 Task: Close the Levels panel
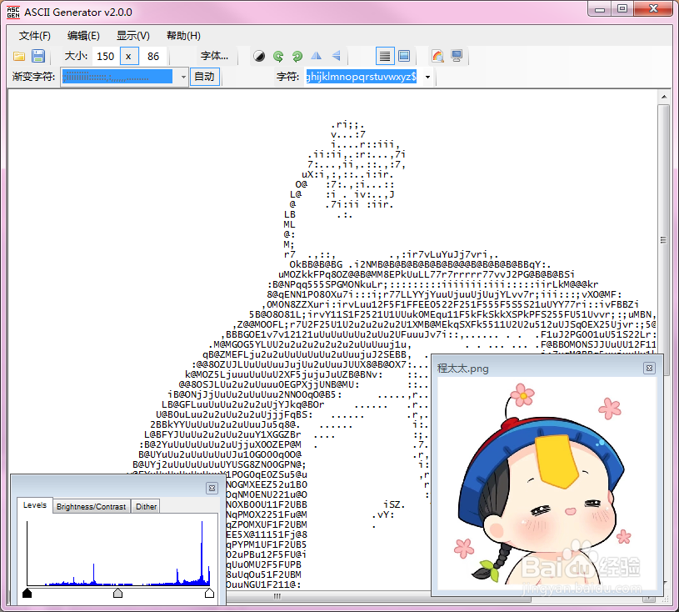click(x=212, y=488)
